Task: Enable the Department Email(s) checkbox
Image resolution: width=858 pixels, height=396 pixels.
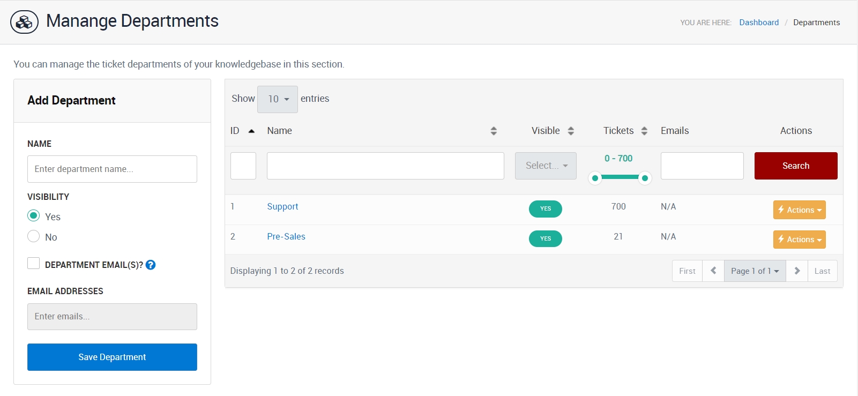Action: (34, 263)
